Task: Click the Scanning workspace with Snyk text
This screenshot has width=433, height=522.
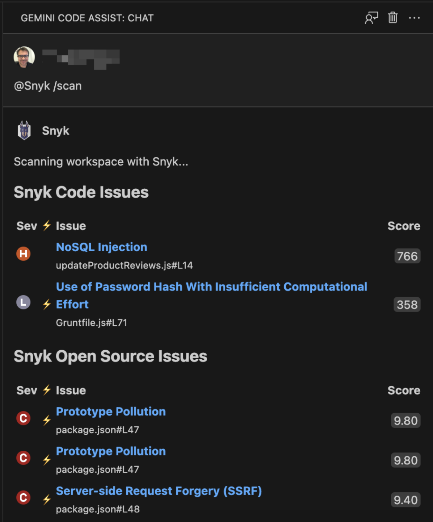Action: click(101, 162)
